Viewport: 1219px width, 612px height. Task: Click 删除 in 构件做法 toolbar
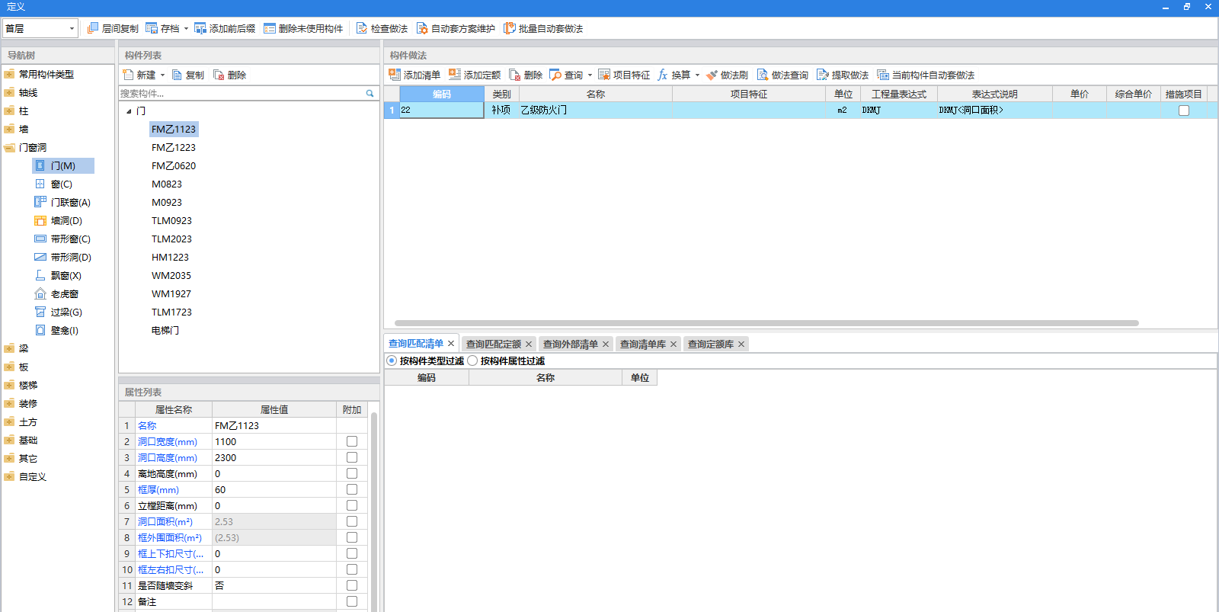click(526, 75)
